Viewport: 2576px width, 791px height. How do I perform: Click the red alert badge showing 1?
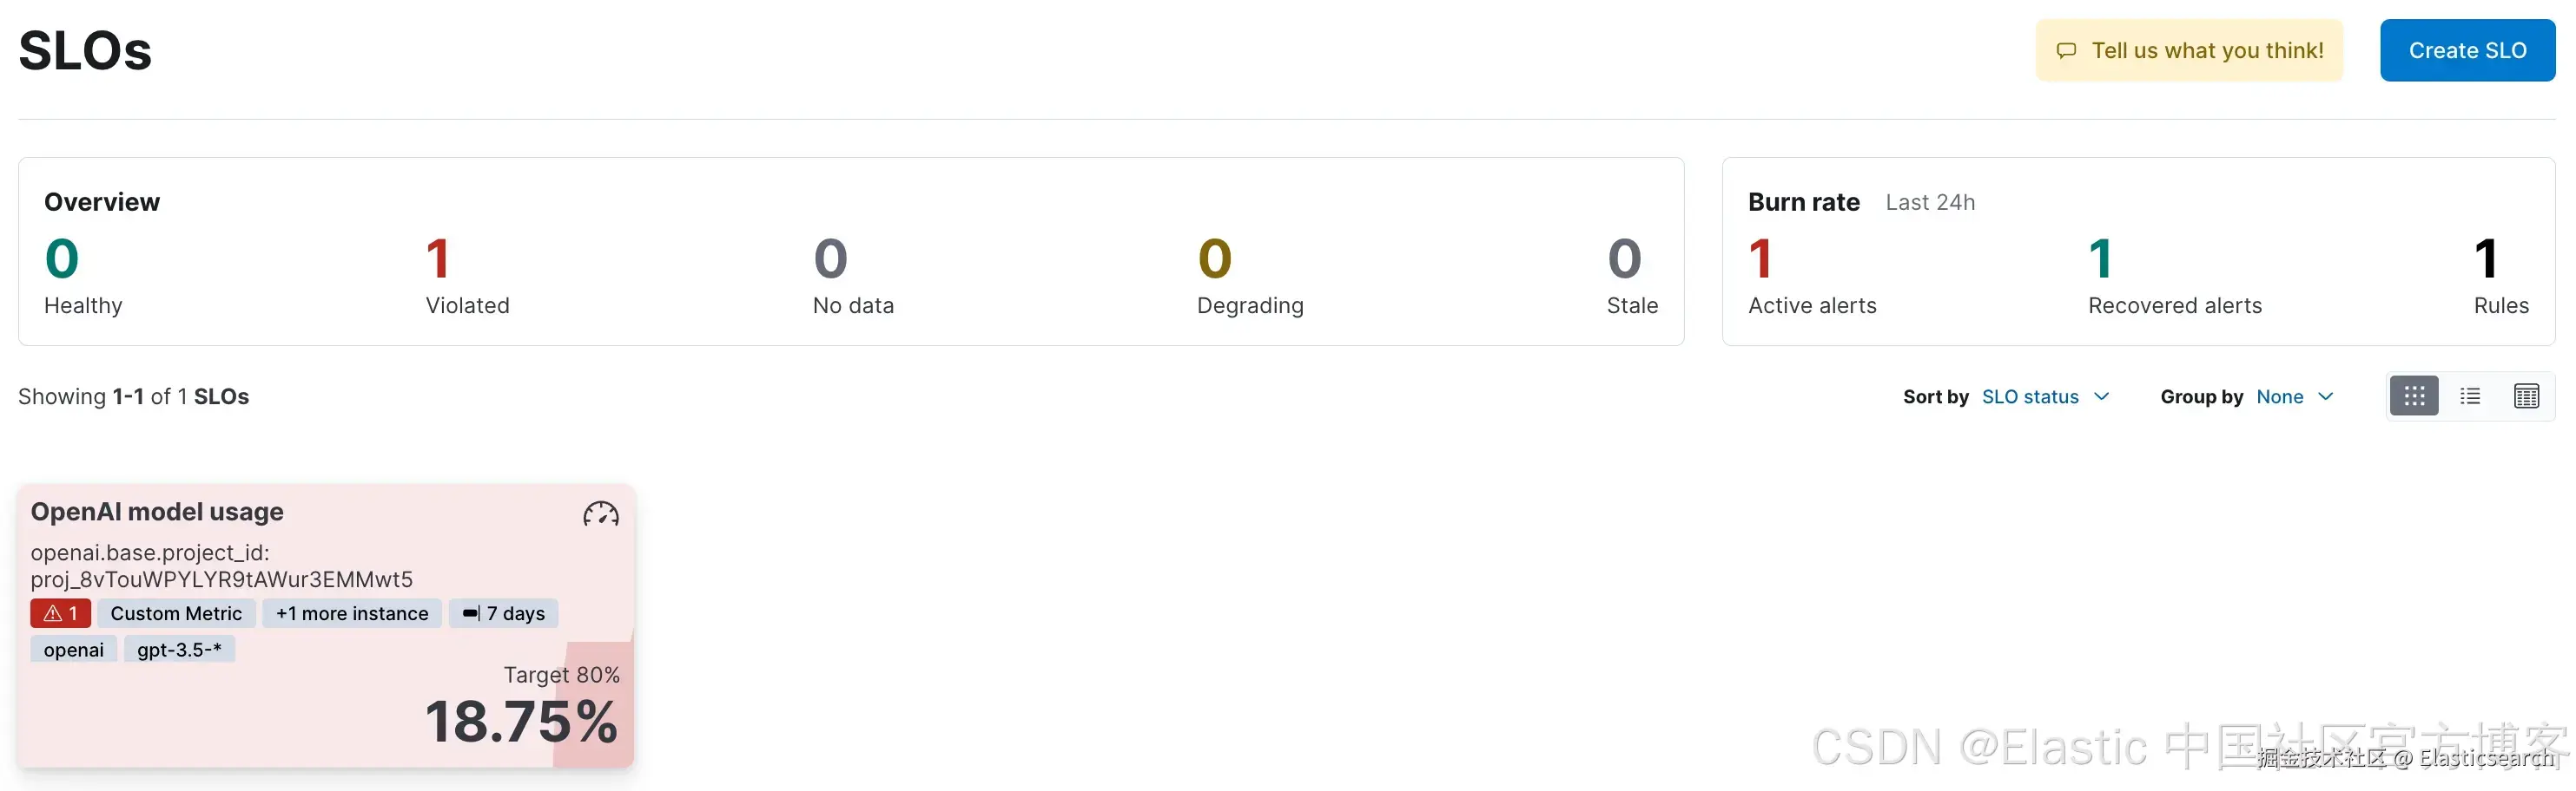click(x=60, y=613)
